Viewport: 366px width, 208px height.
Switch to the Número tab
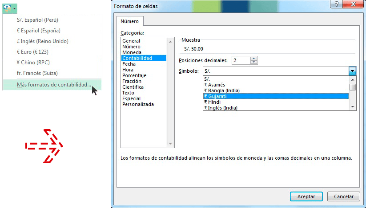pyautogui.click(x=130, y=21)
